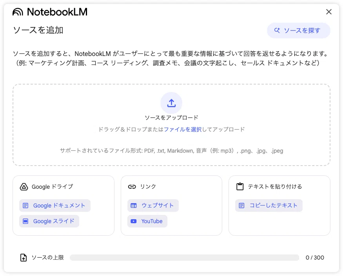Click the ソースの上限 label

[48, 258]
